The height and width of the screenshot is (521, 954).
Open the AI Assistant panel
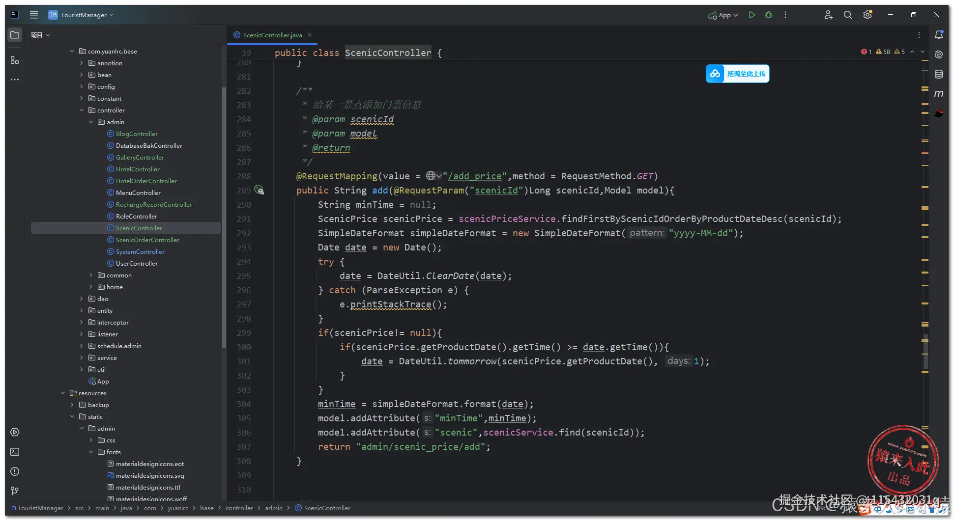(x=939, y=55)
